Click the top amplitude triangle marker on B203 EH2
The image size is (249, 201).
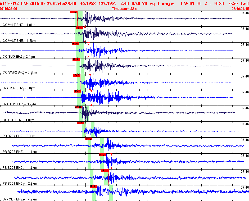pos(111,154)
